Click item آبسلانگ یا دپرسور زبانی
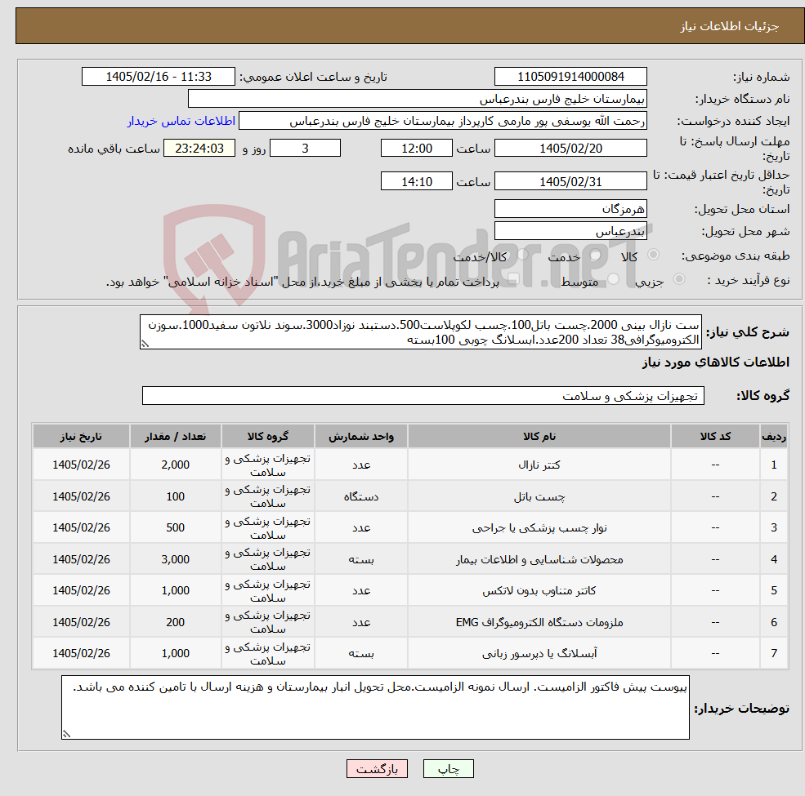This screenshot has width=805, height=796. (539, 653)
